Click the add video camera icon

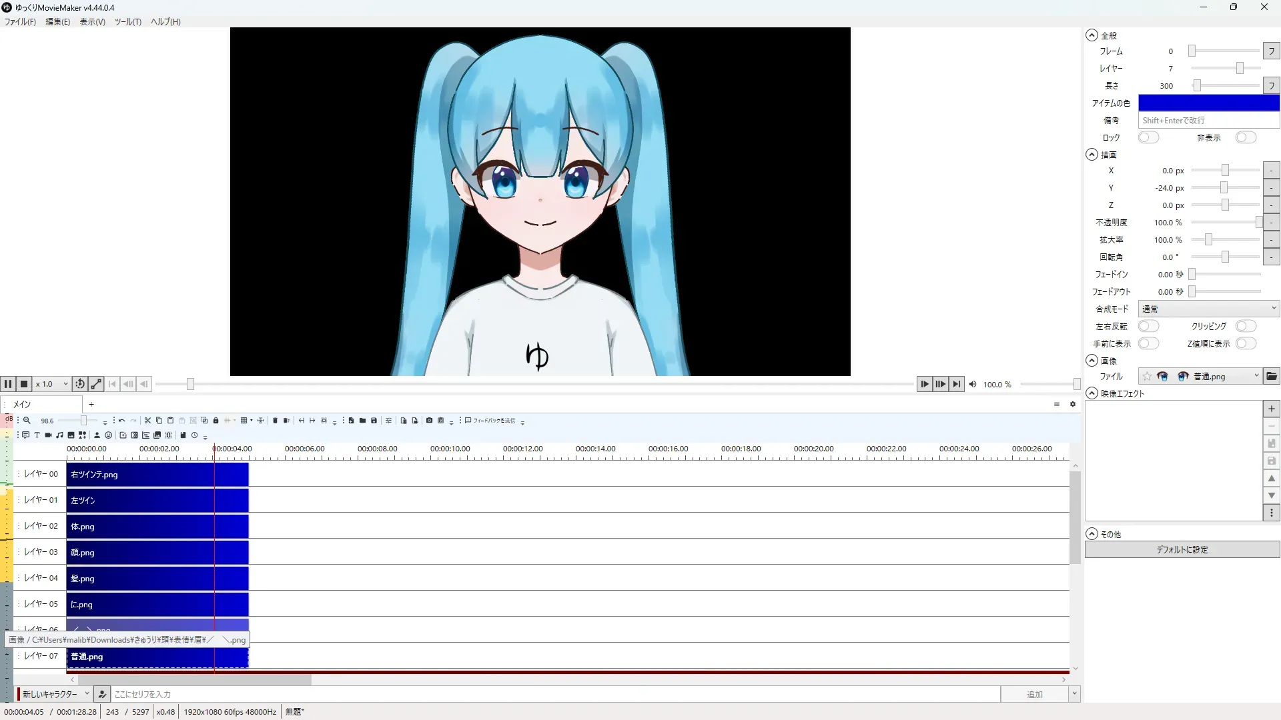(48, 435)
